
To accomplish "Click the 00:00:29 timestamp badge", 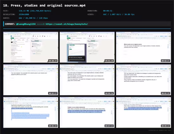I will tap(53, 61).
